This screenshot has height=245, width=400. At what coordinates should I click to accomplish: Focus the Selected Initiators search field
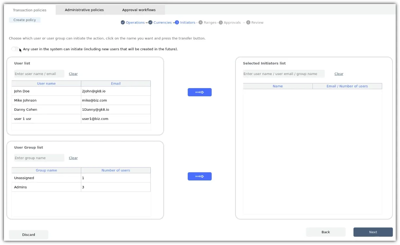pyautogui.click(x=284, y=74)
